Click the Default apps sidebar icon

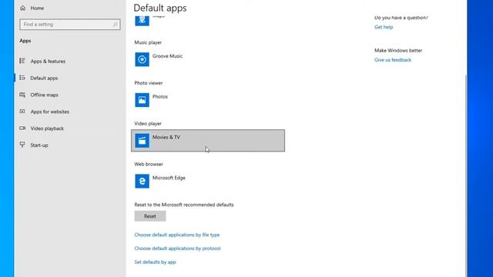coord(22,78)
